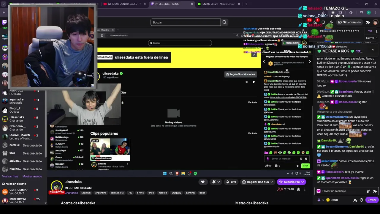
Task: Click the heart follow button under stream
Action: click(x=203, y=182)
